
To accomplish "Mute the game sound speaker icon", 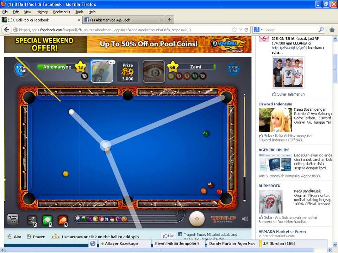I will click(x=245, y=219).
